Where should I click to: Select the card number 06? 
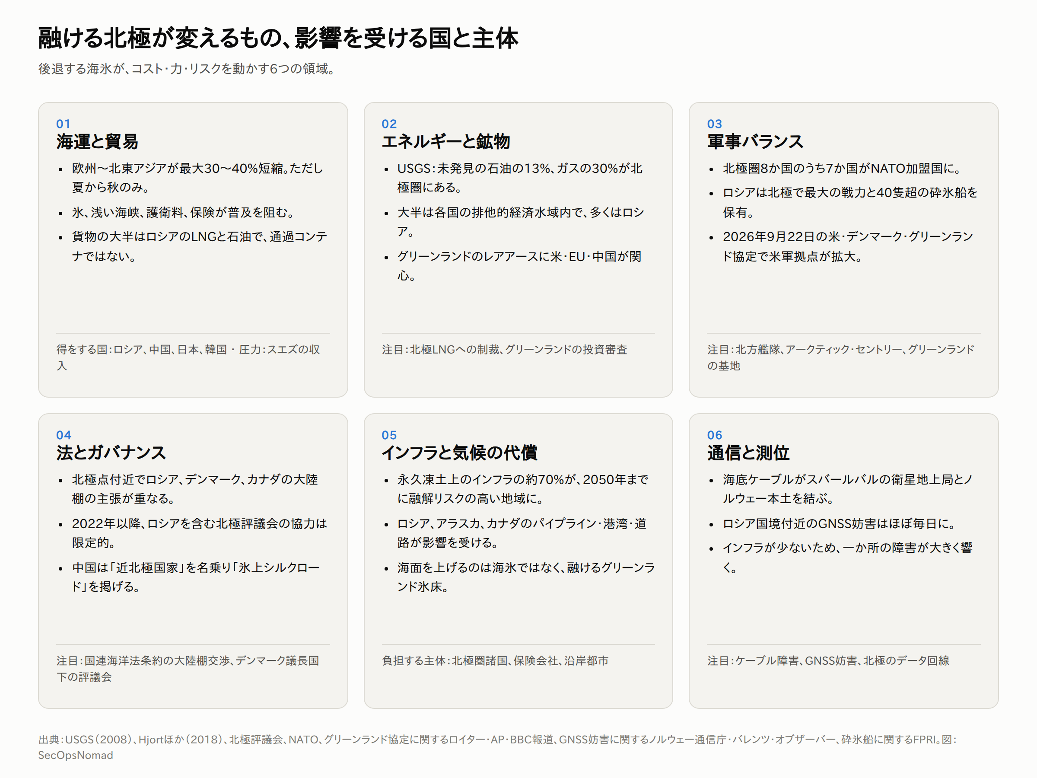click(715, 435)
